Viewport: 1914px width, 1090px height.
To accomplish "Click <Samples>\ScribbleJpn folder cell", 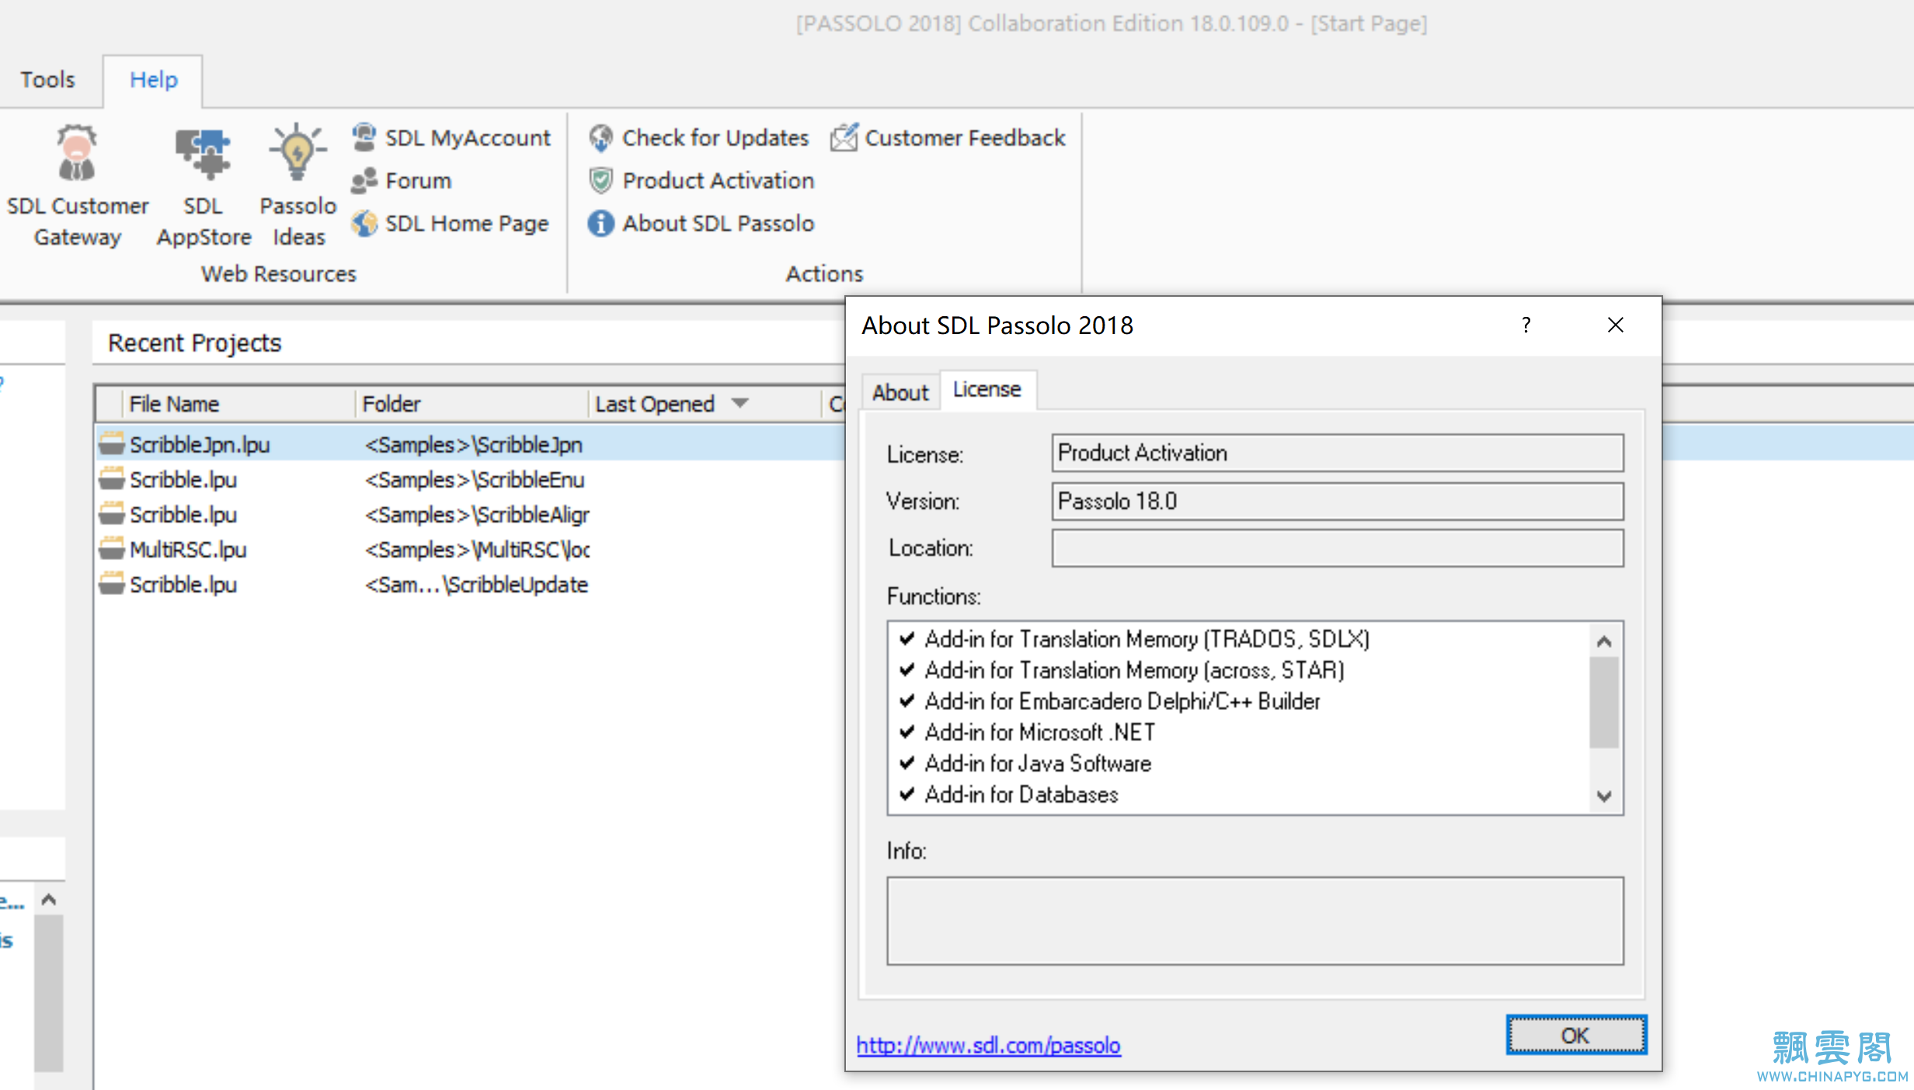I will 473,444.
